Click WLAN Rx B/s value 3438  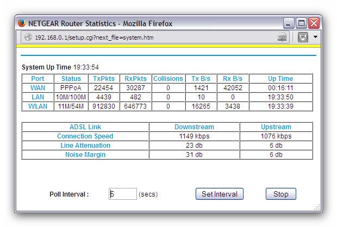click(x=233, y=106)
